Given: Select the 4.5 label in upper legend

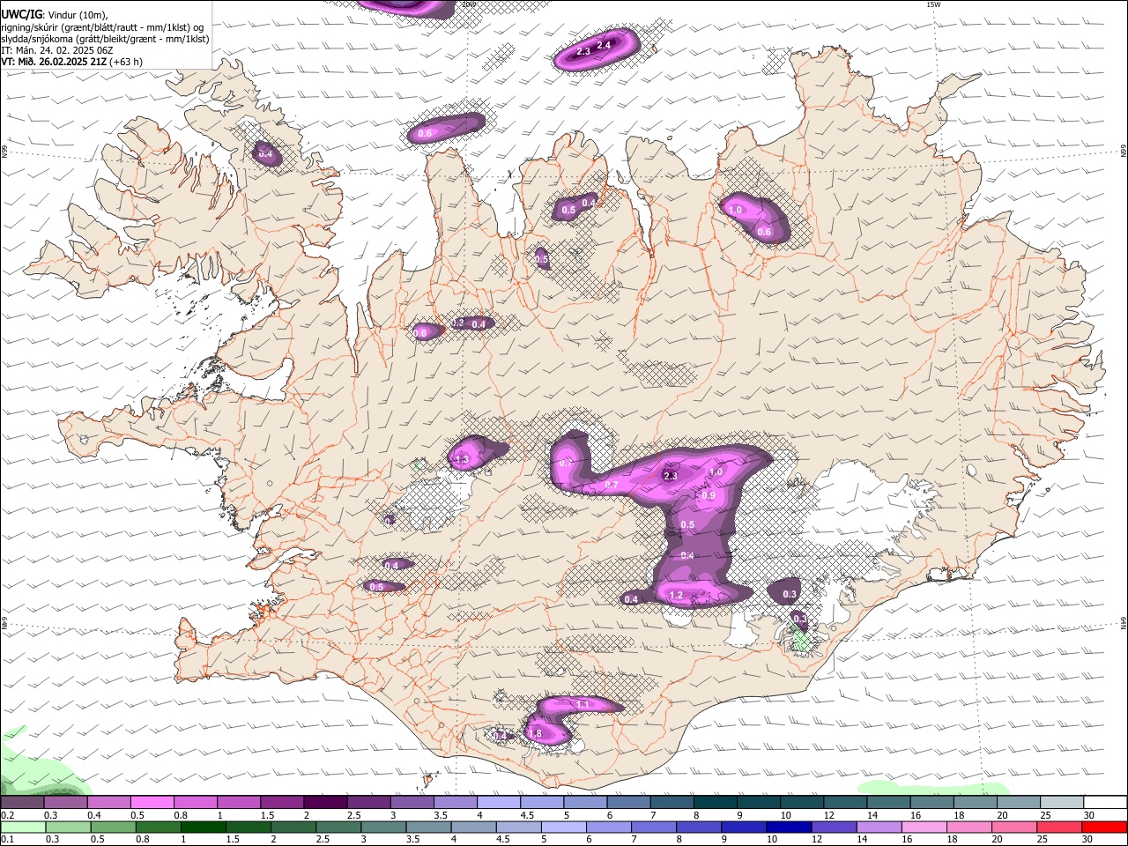Looking at the screenshot, I should tap(527, 815).
